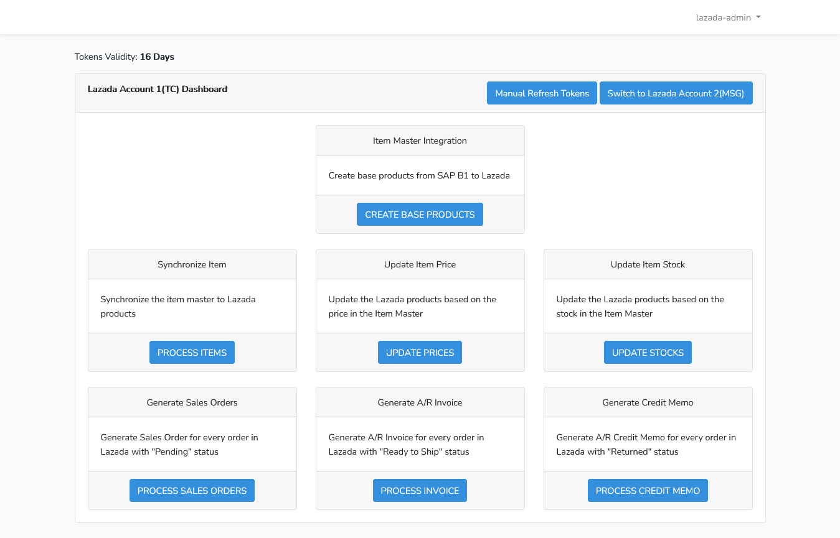The width and height of the screenshot is (840, 538).
Task: Select the PROCESS CREDIT MEMO button
Action: (648, 491)
